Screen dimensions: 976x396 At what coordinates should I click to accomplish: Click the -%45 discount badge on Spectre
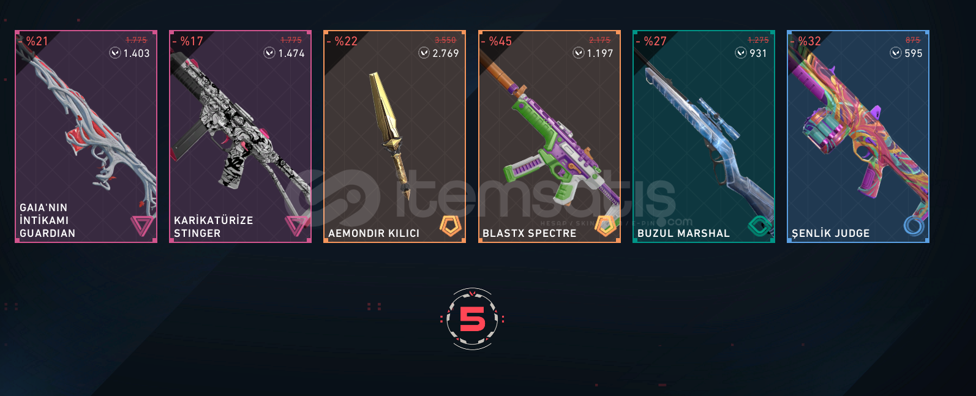pos(497,41)
